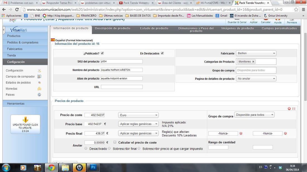This screenshot has width=307, height=172.
Task: Open file explorer from taskbar
Action: [65, 168]
